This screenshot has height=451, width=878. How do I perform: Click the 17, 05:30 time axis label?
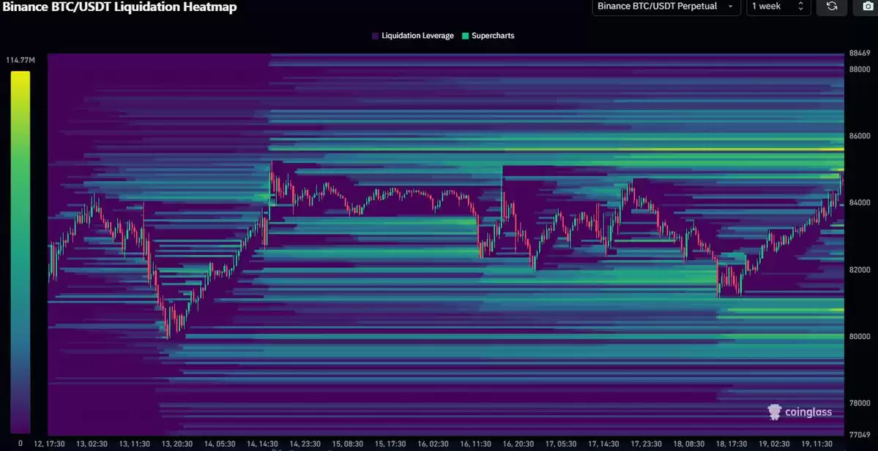pyautogui.click(x=561, y=444)
